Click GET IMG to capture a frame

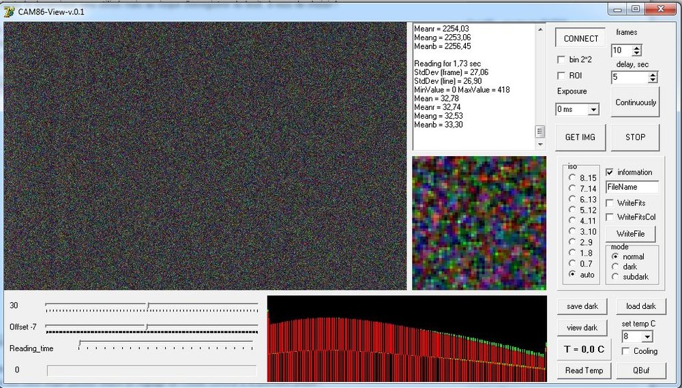coord(580,137)
